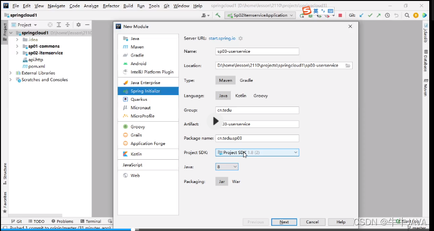The width and height of the screenshot is (434, 231).
Task: Open the Build menu
Action: pyautogui.click(x=128, y=6)
